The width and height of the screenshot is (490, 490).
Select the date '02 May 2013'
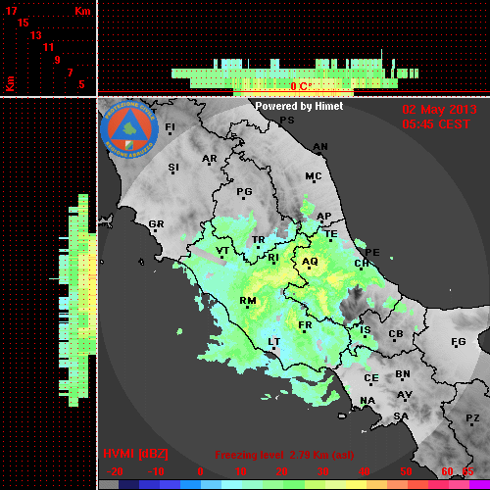coord(439,110)
